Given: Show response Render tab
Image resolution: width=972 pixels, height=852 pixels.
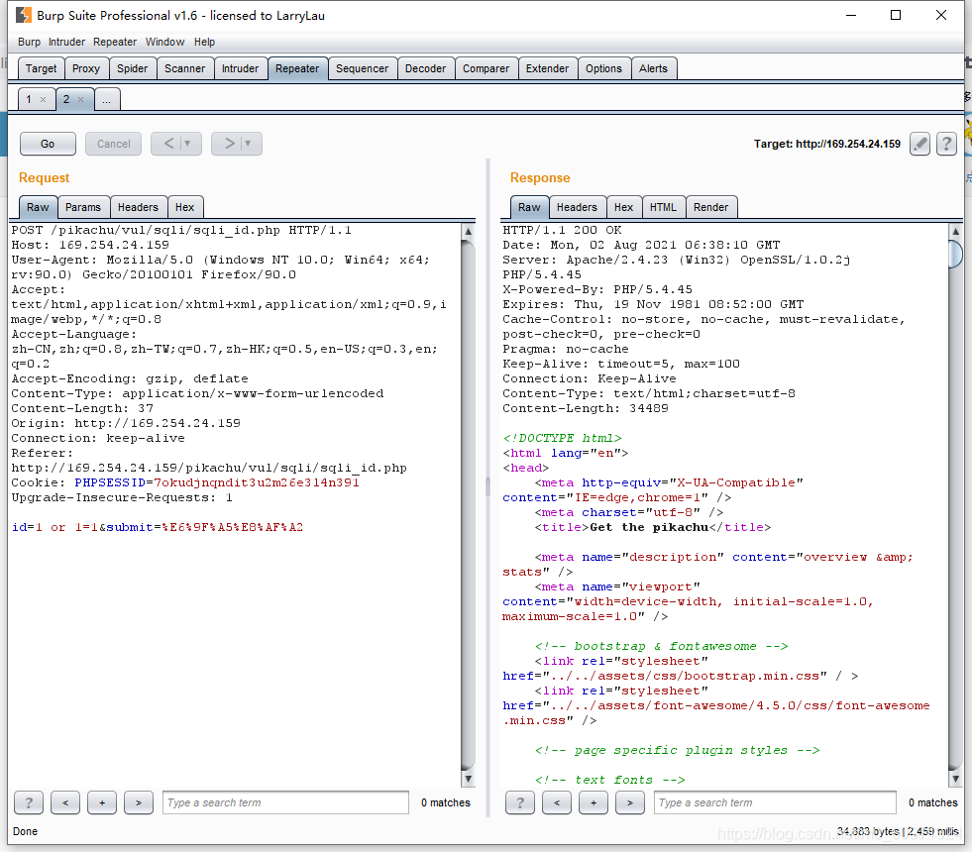Looking at the screenshot, I should click(x=711, y=208).
